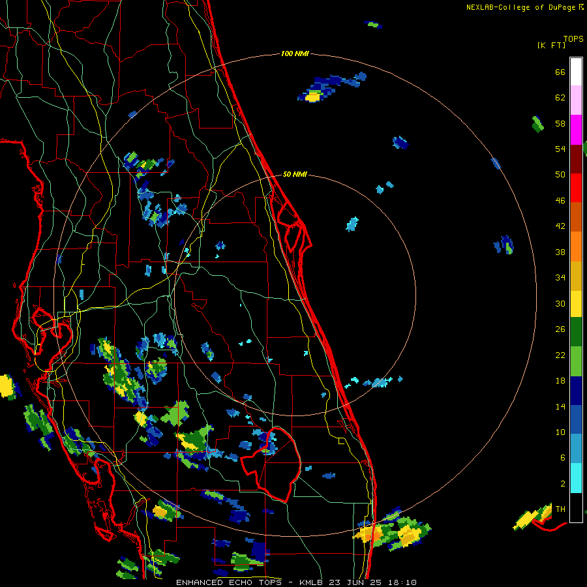Click the 58 legend value
587x587 pixels.
pyautogui.click(x=560, y=123)
